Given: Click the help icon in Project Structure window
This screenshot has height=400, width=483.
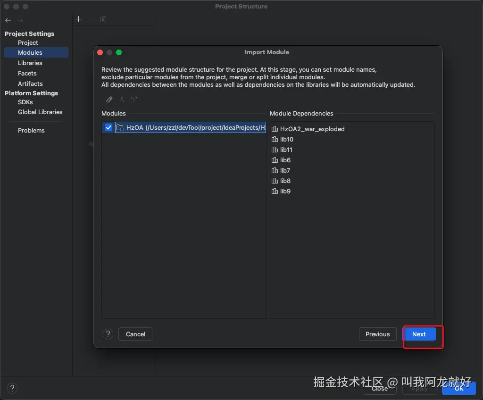Looking at the screenshot, I should click(x=12, y=388).
